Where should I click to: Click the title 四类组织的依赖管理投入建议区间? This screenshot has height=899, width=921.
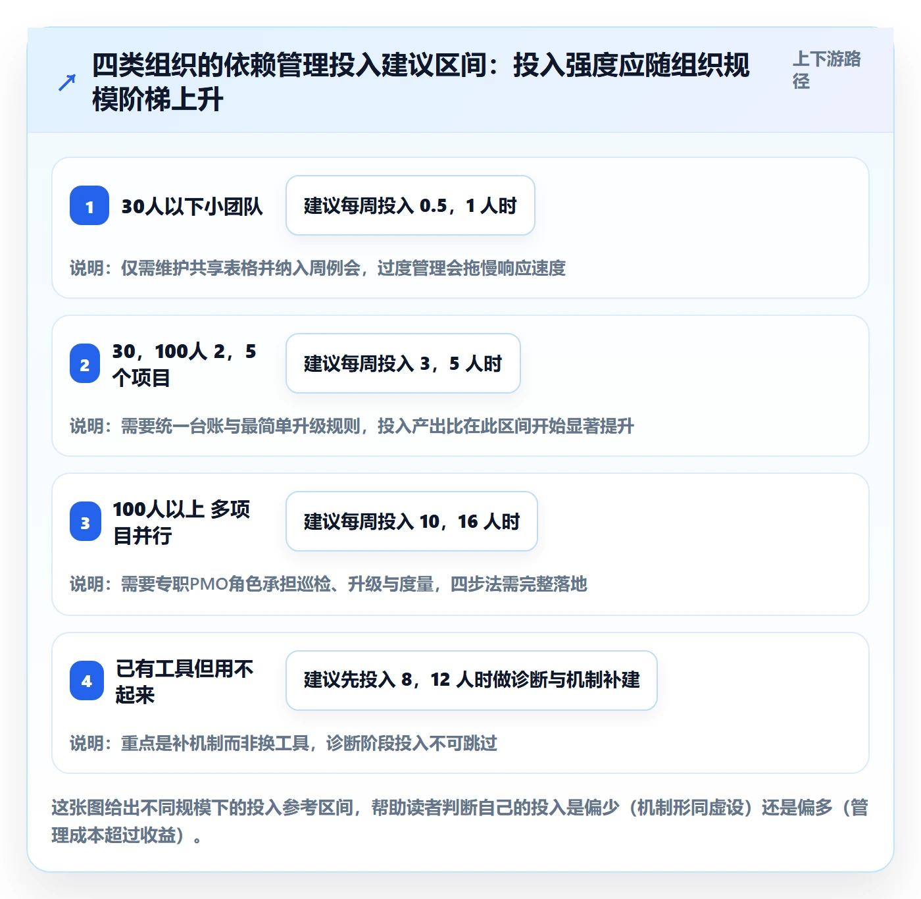(x=421, y=82)
